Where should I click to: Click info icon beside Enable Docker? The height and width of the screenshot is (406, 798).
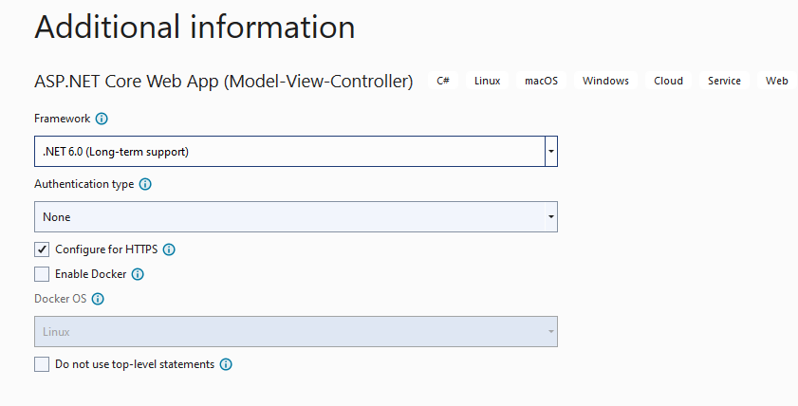(x=138, y=274)
